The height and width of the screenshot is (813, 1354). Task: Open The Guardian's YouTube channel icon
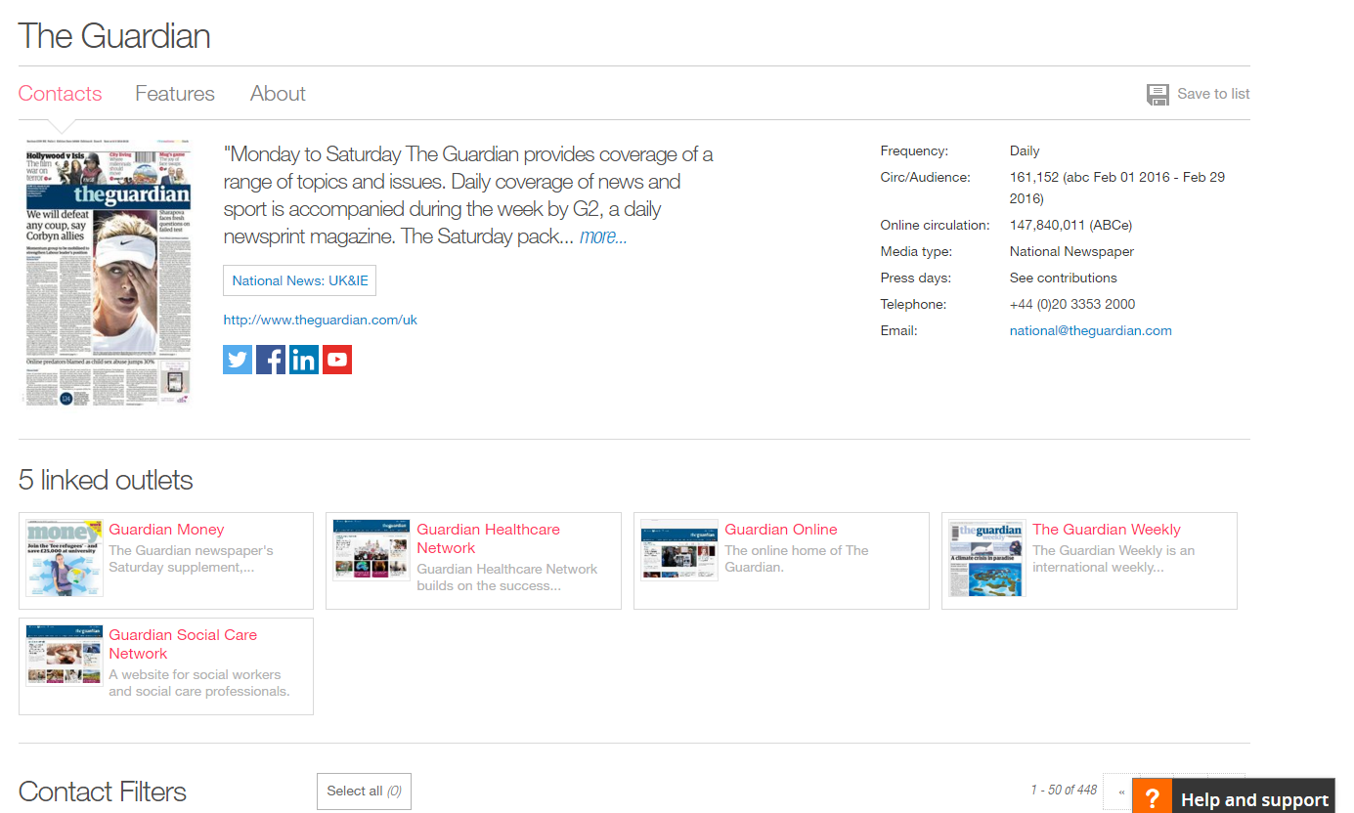(337, 360)
